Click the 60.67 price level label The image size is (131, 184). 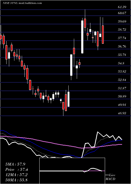[122, 13]
